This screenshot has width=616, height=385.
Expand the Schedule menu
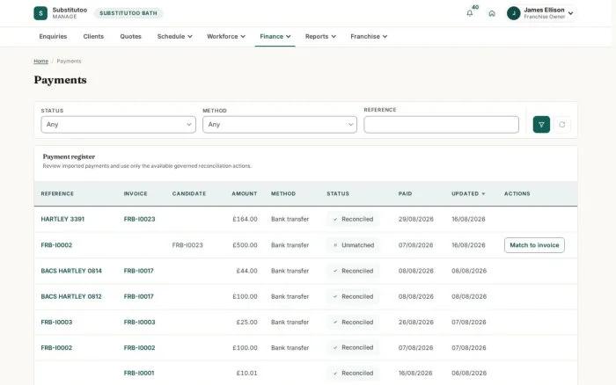coord(175,37)
